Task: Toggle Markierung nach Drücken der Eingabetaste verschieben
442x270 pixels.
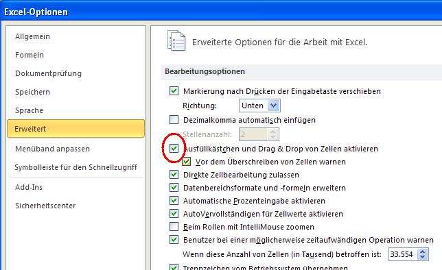Action: (x=174, y=91)
